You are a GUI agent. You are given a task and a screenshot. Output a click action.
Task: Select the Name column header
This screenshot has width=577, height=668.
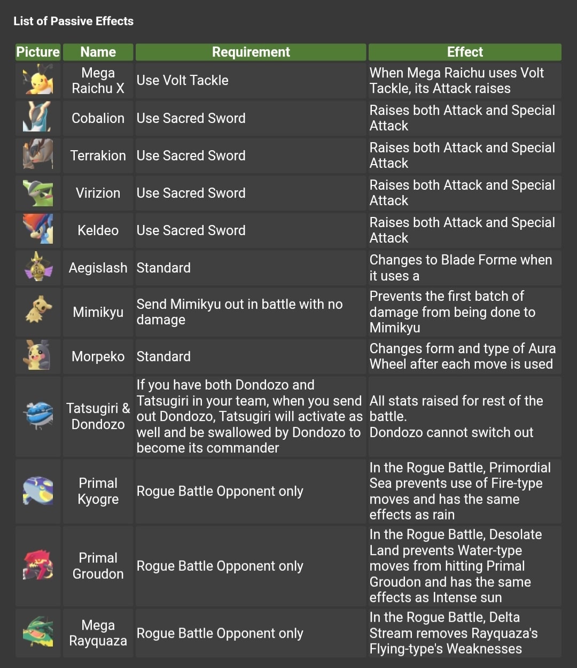pyautogui.click(x=98, y=52)
